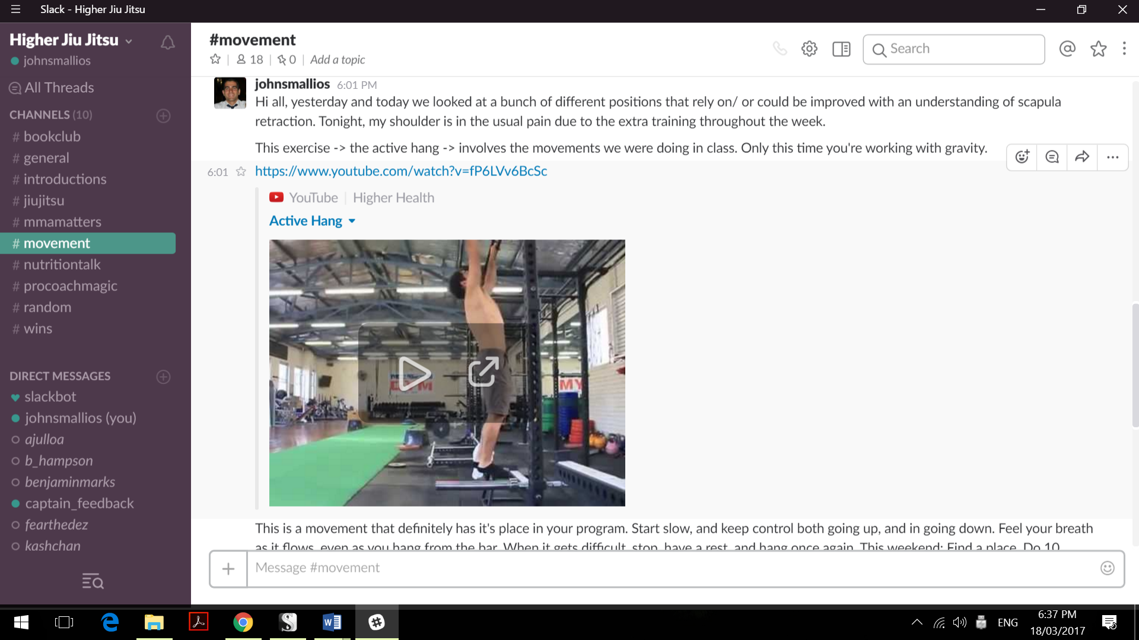Click the notifications bell icon

click(168, 43)
